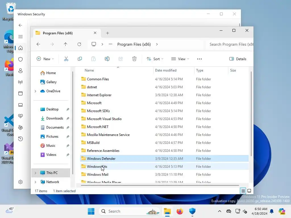
Task: Close the Program Files (x86) tab
Action: [95, 33]
